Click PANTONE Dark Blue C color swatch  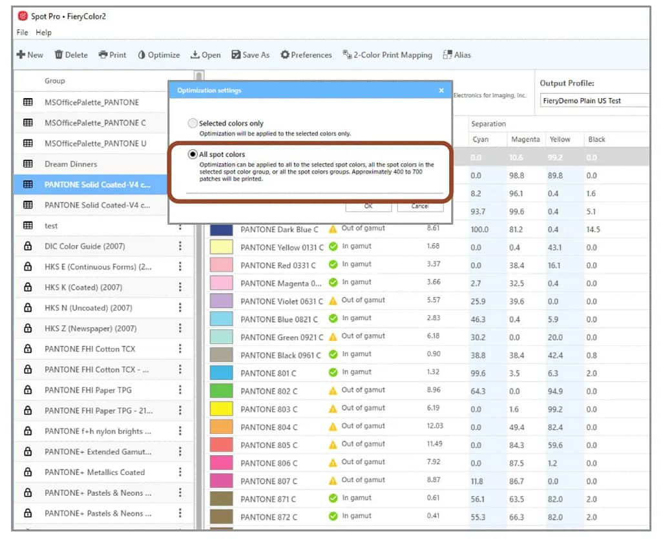coord(222,230)
